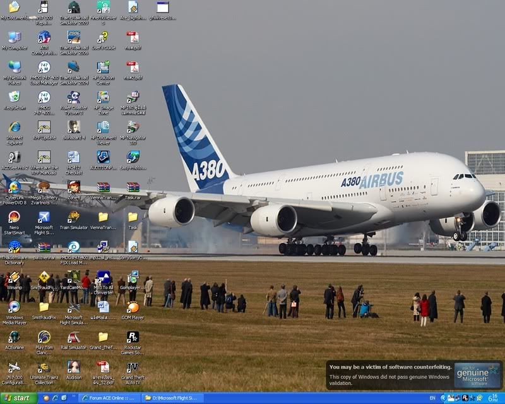The width and height of the screenshot is (505, 404).
Task: Select the Roller Coaster Tycoon 3 icon
Action: tap(74, 103)
